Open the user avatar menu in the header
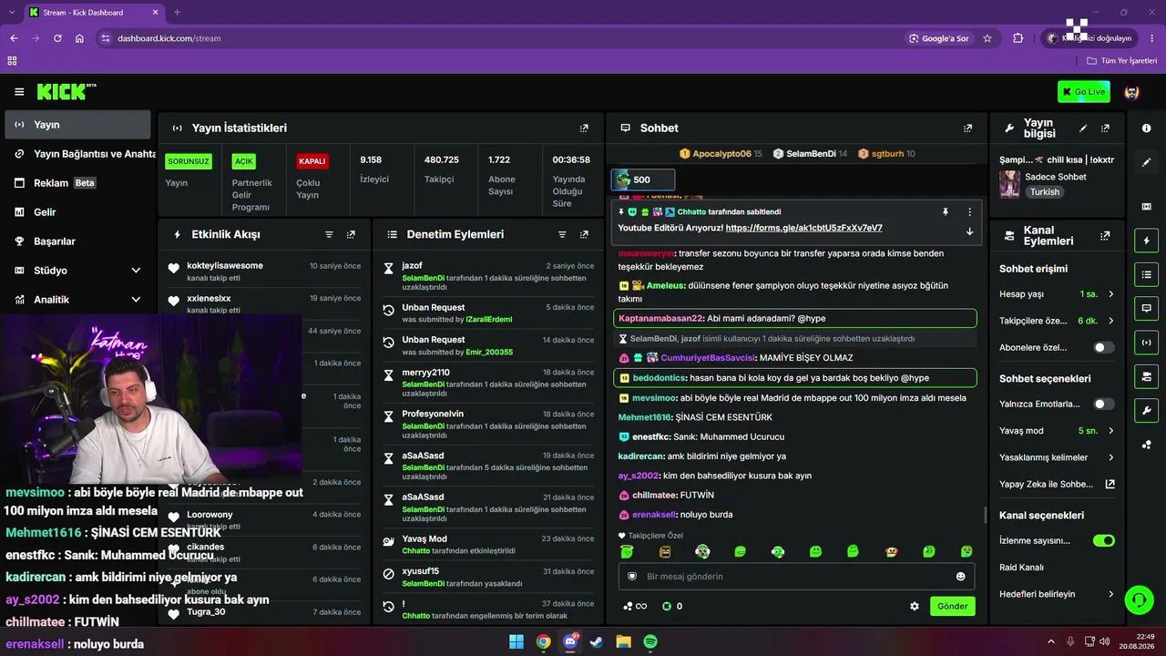1166x656 pixels. tap(1132, 92)
